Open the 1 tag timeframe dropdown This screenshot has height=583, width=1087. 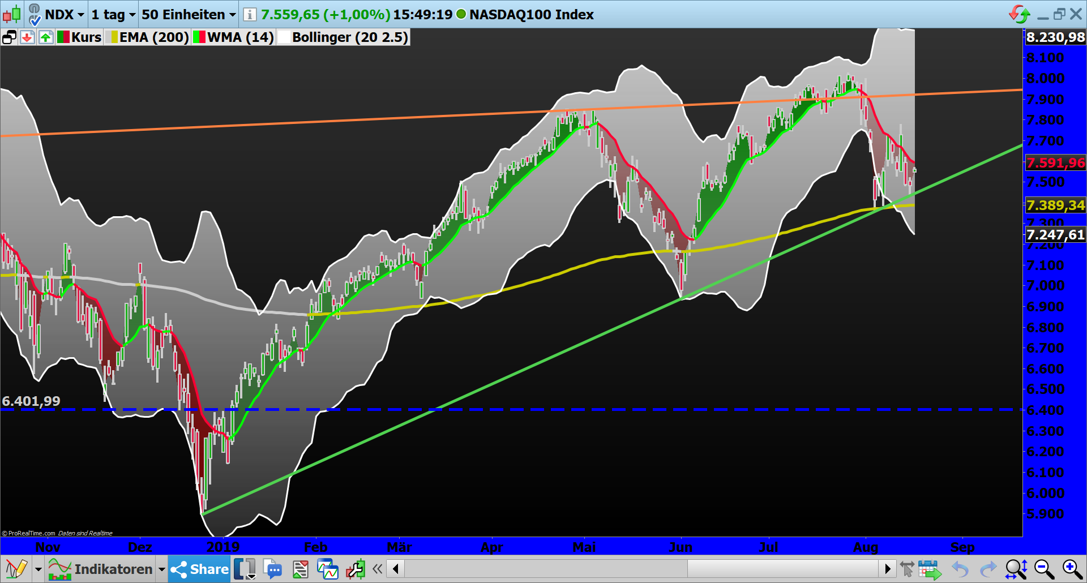tap(113, 15)
